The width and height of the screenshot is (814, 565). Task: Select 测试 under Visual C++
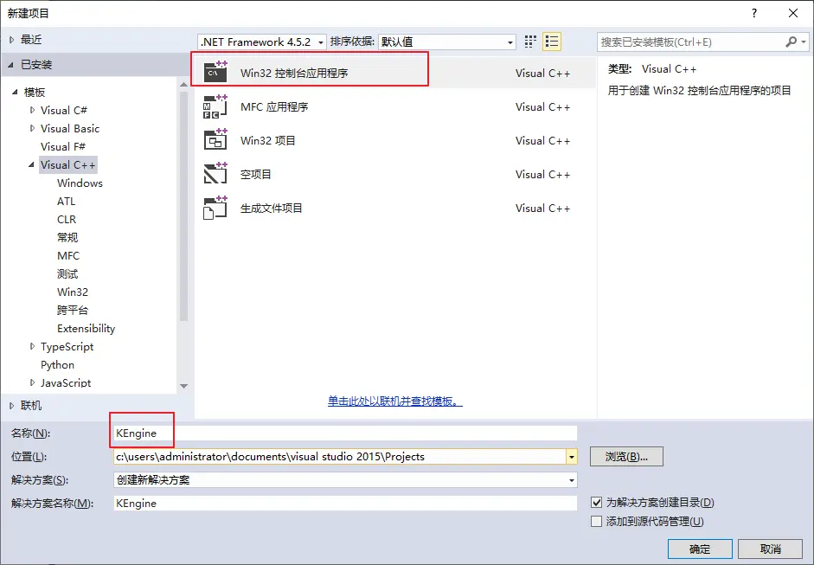[x=67, y=273]
